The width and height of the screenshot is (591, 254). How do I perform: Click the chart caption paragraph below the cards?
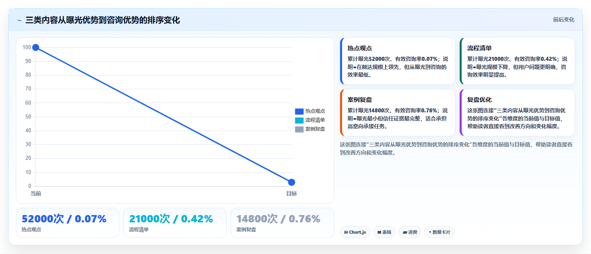point(456,149)
